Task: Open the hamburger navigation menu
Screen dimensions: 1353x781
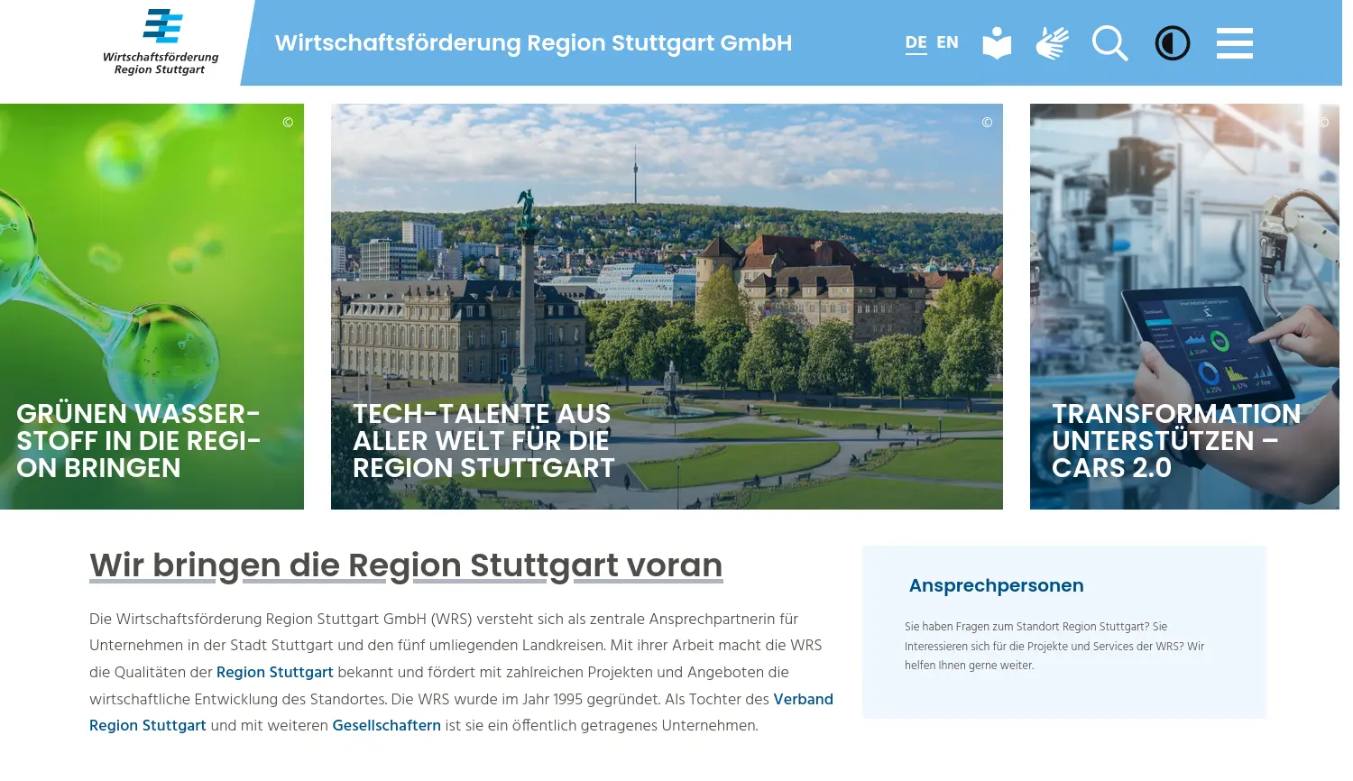Action: pyautogui.click(x=1235, y=42)
